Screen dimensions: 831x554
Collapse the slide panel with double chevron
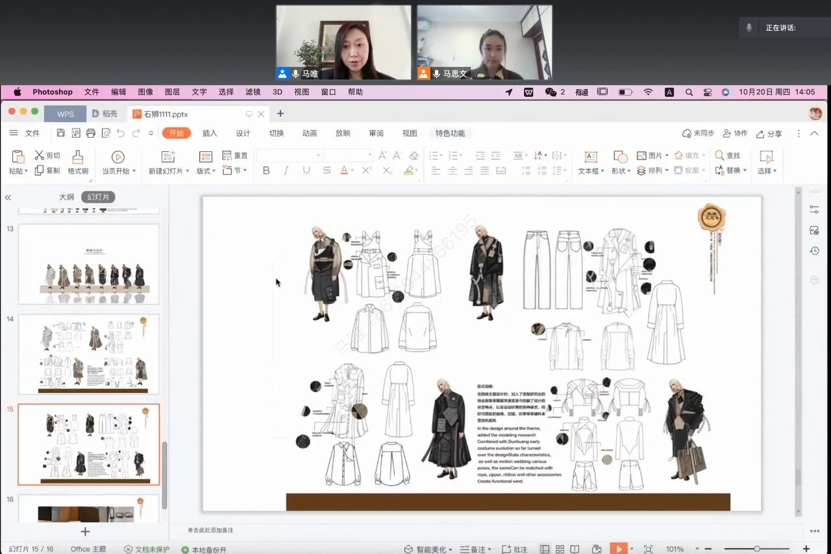point(8,197)
